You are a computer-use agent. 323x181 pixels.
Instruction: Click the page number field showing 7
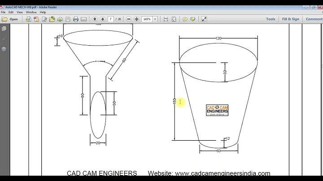tap(111, 19)
